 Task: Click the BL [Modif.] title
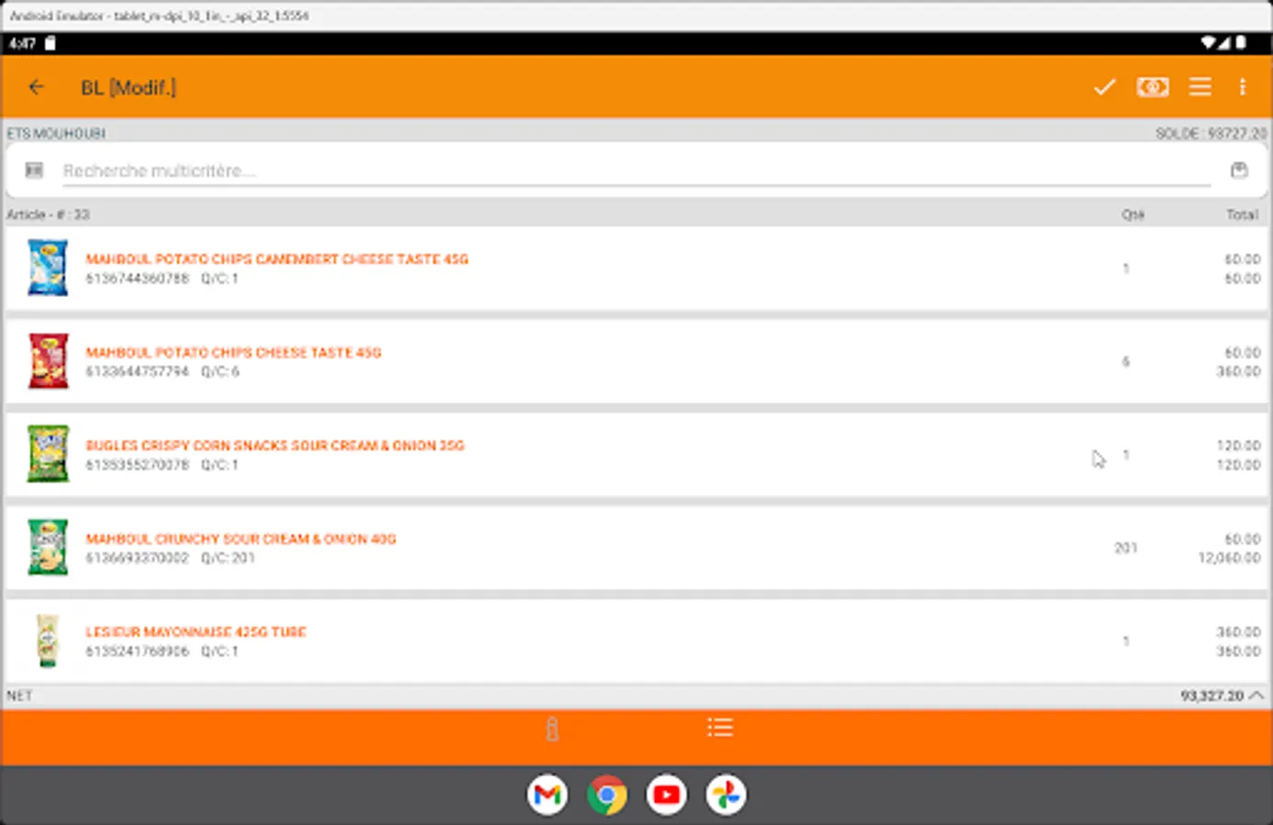[x=128, y=88]
